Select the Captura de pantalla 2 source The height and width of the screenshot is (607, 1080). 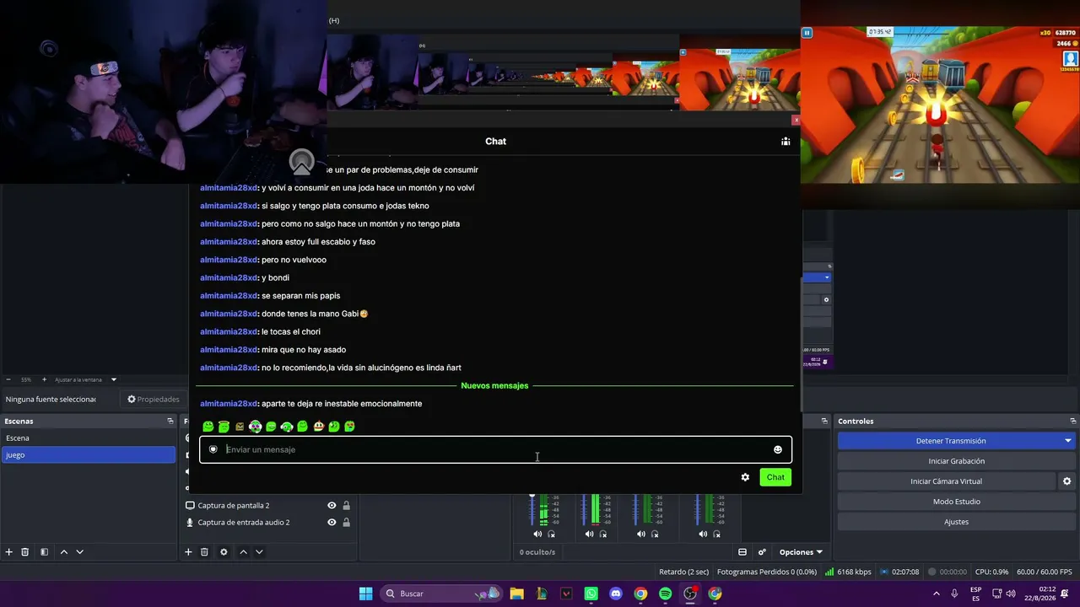click(234, 506)
